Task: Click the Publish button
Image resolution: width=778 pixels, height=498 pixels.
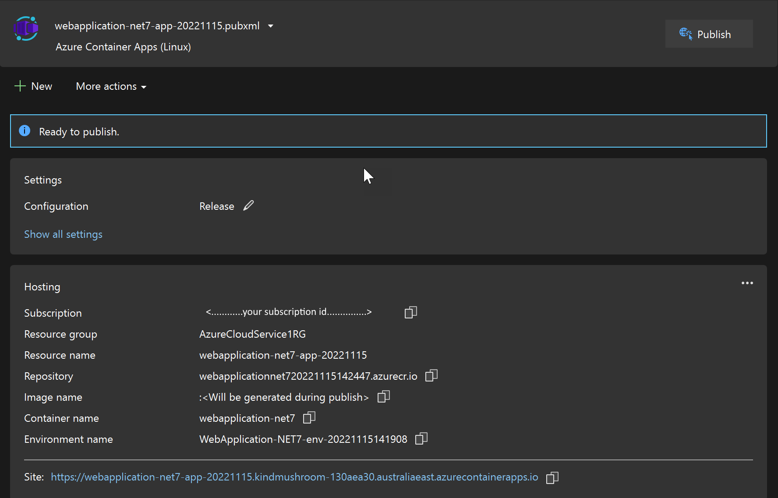Action: (x=709, y=34)
